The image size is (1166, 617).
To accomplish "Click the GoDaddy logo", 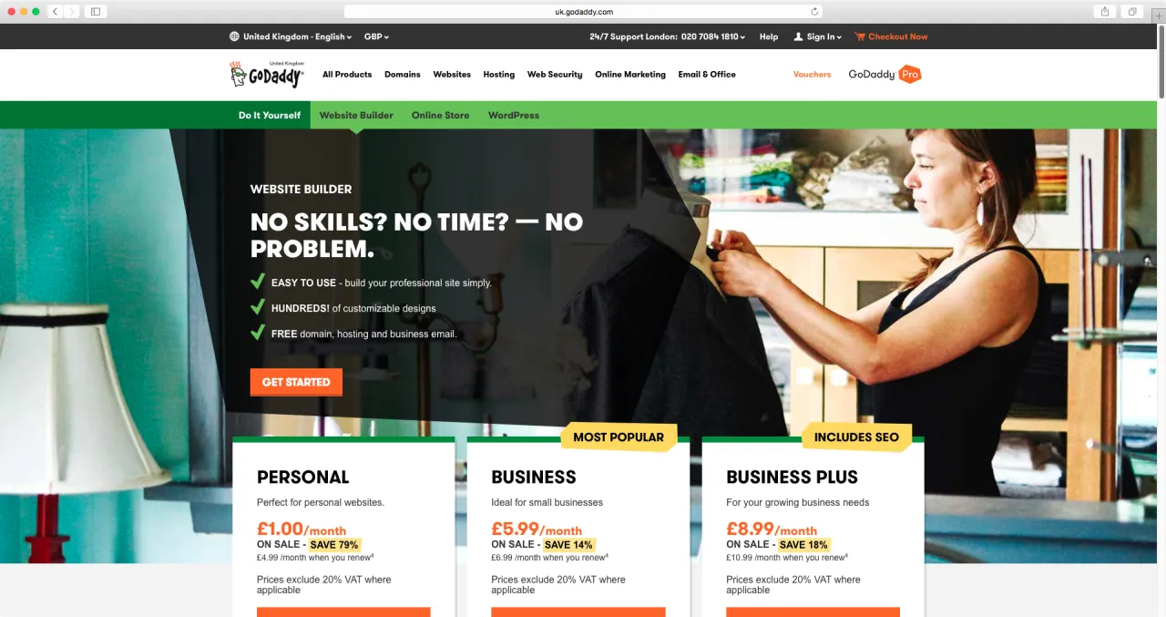I will [267, 74].
